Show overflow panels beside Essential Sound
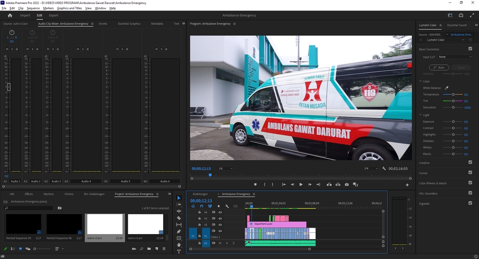Screen dimensions: 479x259 click(x=476, y=25)
